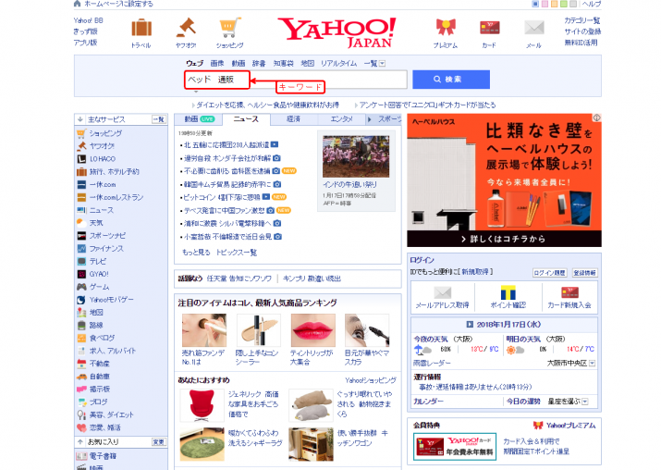The height and width of the screenshot is (470, 661).
Task: Click the ショッピング sidebar icon
Action: tap(81, 134)
